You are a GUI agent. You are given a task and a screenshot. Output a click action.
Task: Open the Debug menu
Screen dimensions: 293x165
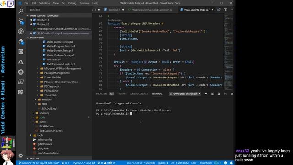pos(72,3)
